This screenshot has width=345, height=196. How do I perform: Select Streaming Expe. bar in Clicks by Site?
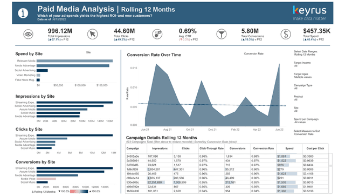click(74, 136)
